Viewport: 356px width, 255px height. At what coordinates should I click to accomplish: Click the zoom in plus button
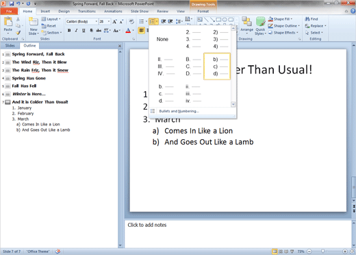(345, 252)
